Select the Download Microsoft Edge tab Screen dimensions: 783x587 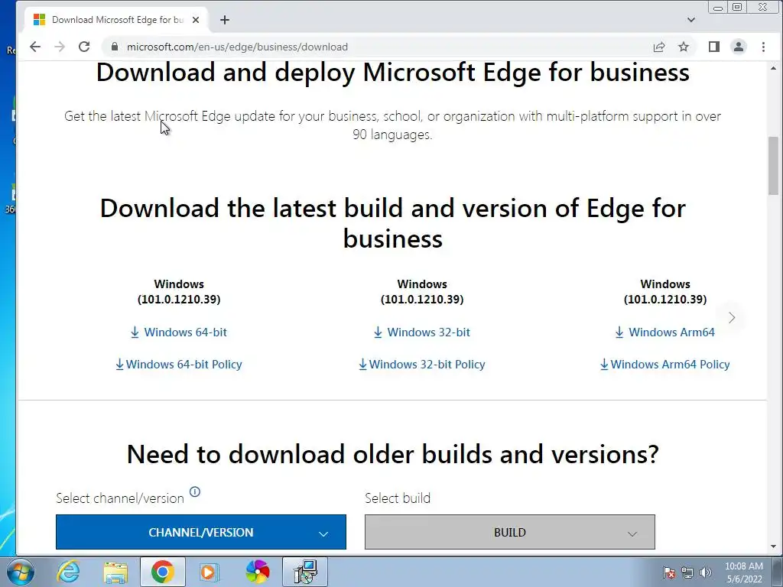coord(116,20)
